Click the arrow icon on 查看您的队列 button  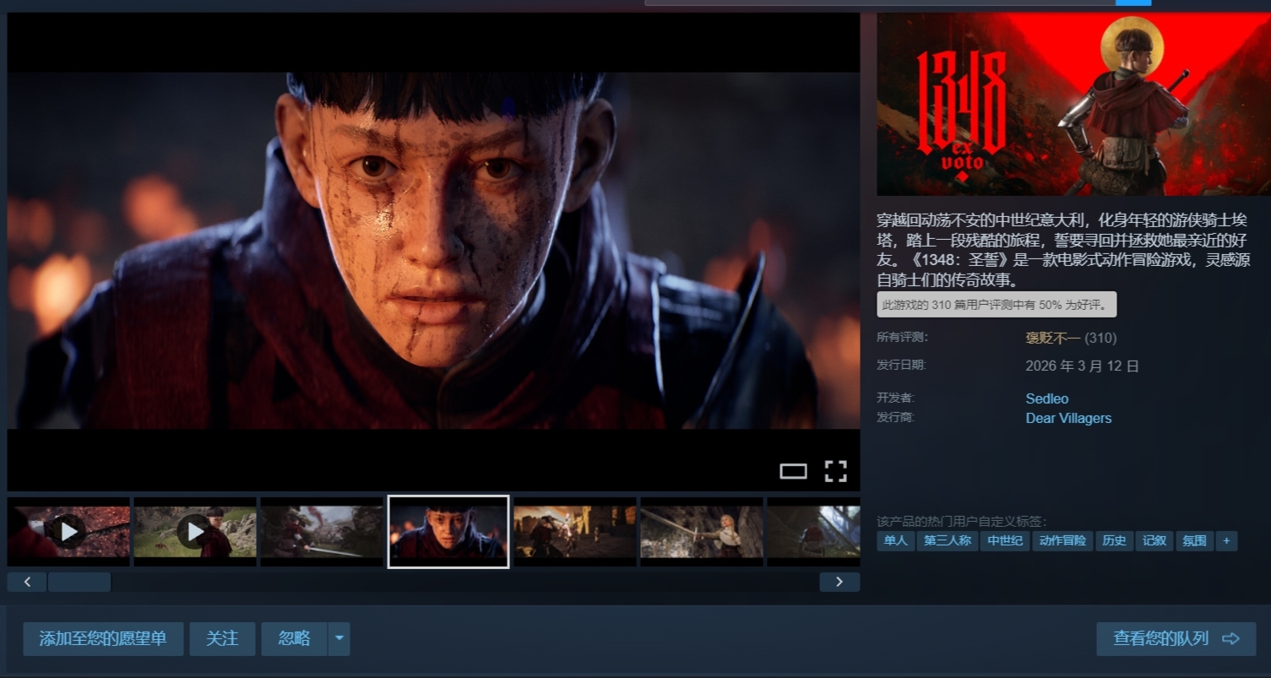click(x=1229, y=639)
